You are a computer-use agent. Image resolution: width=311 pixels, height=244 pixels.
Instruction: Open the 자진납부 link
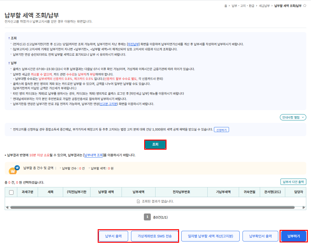(133, 44)
